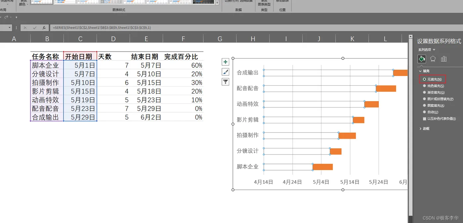
Task: Click the Chart Filters funnel button
Action: coord(226,82)
